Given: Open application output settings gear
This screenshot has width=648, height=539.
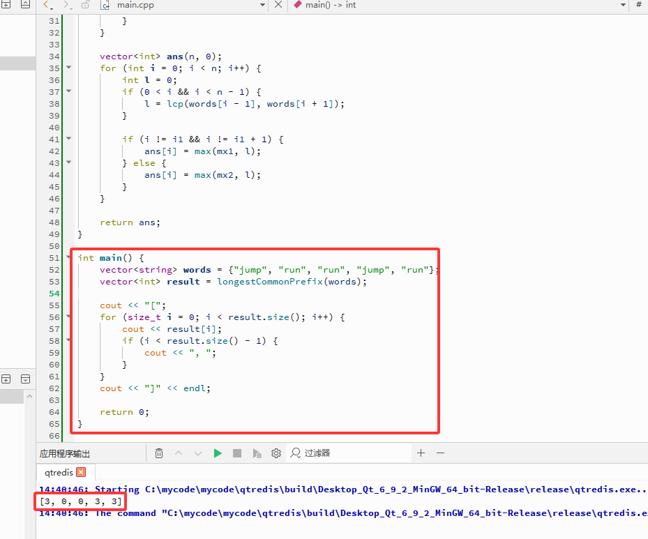Looking at the screenshot, I should 276,453.
